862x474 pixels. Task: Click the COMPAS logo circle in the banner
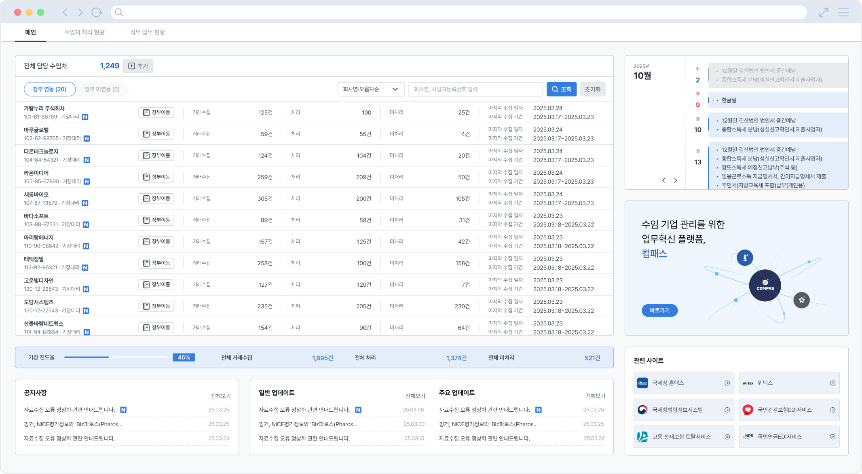[765, 286]
